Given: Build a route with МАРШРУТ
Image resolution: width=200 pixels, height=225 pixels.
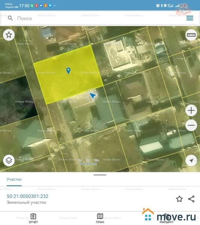Looking at the screenshot, I should coord(166,219).
